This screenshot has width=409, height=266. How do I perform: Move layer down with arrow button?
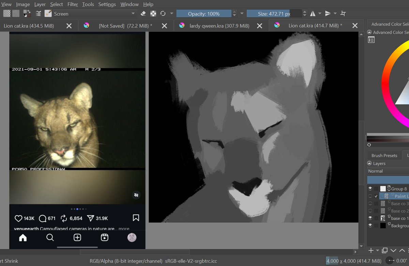[x=394, y=250]
